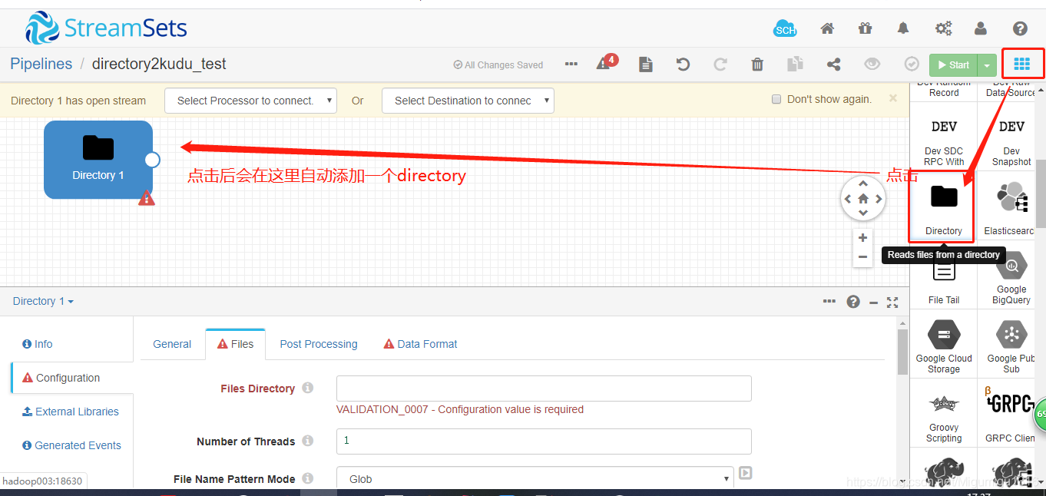Open the Select Processor to connect dropdown
The width and height of the screenshot is (1046, 496).
click(x=250, y=101)
